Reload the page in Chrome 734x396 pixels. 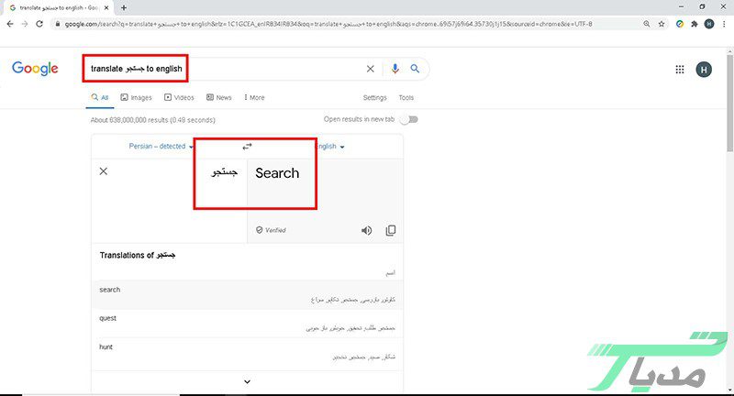click(x=39, y=24)
